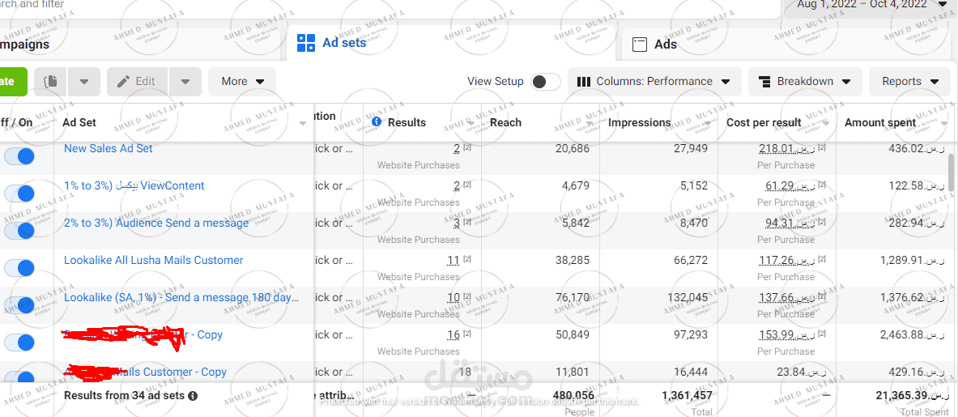Turn off the New Sales Ad Set toggle
Viewport: 958px width, 417px height.
[19, 155]
